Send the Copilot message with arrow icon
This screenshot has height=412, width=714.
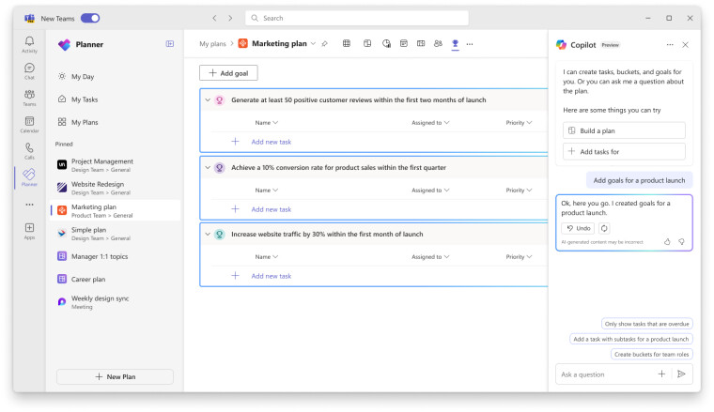(681, 374)
